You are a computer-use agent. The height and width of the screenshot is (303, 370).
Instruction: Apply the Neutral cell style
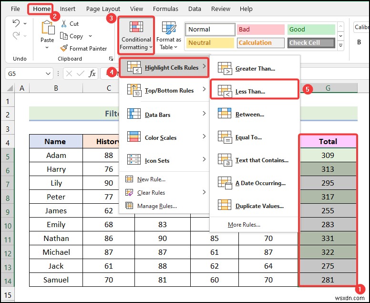point(210,43)
